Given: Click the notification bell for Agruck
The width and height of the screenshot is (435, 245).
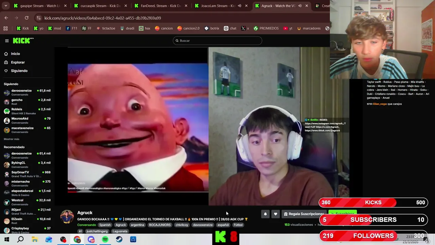Looking at the screenshot, I should click(265, 214).
